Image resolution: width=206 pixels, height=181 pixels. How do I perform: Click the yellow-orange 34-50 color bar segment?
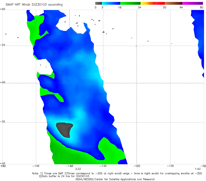coord(153,3)
